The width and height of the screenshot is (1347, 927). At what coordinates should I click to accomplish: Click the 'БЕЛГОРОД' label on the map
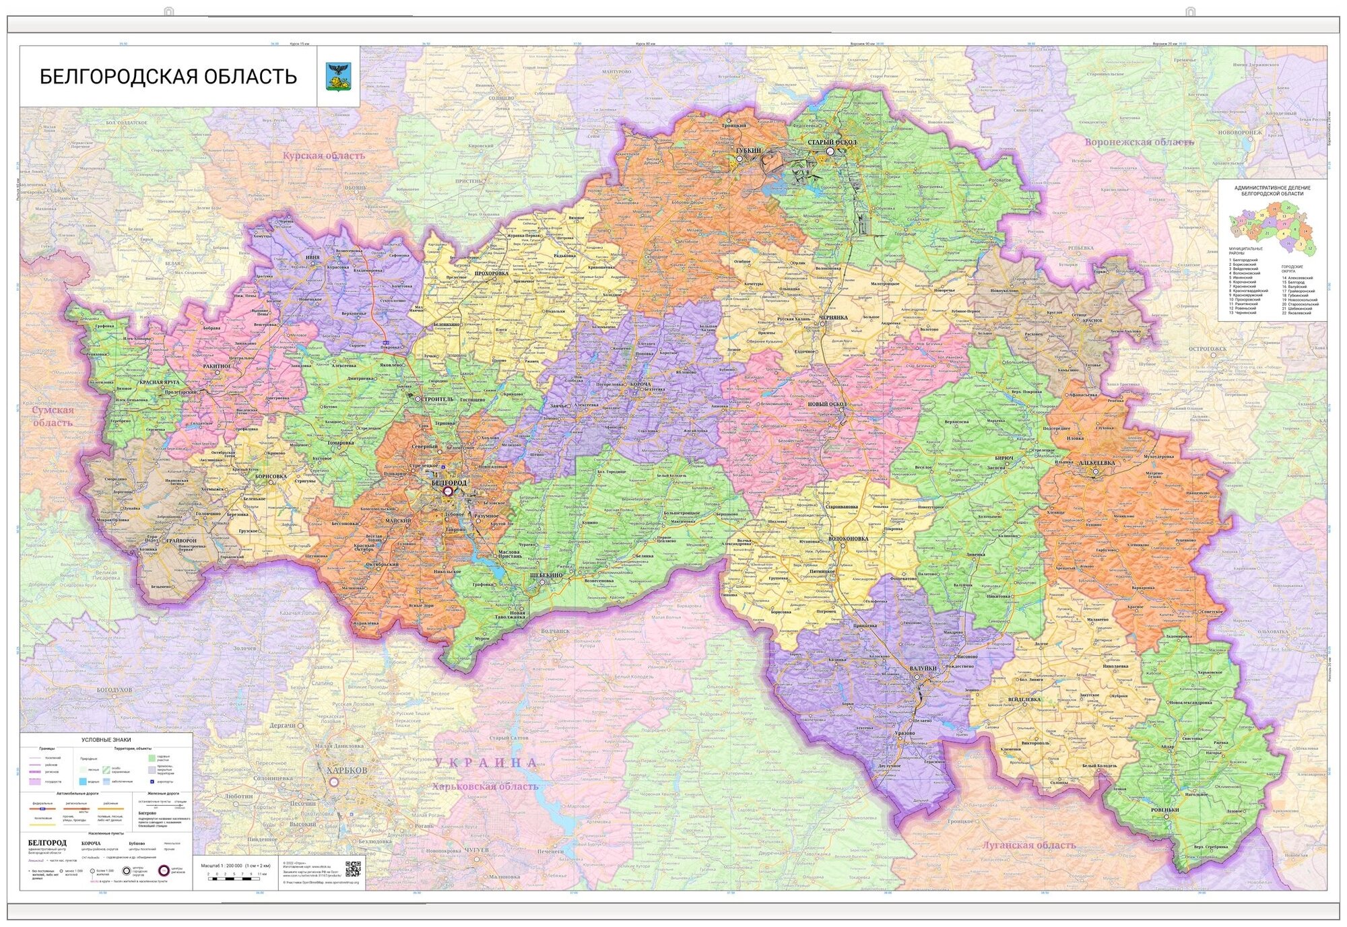[x=448, y=483]
